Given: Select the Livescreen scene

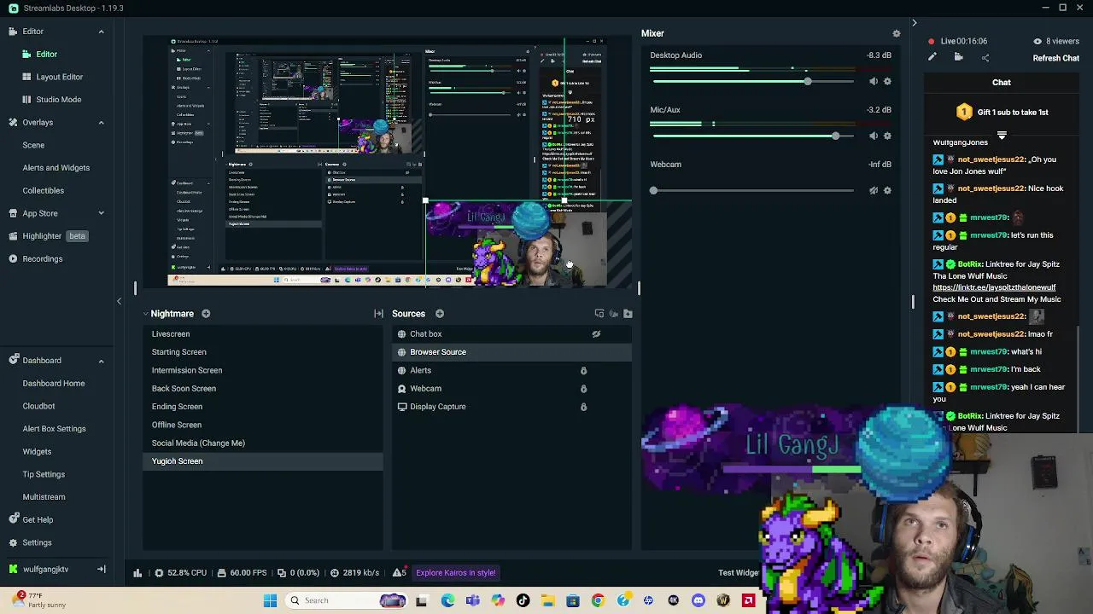Looking at the screenshot, I should click(x=263, y=334).
